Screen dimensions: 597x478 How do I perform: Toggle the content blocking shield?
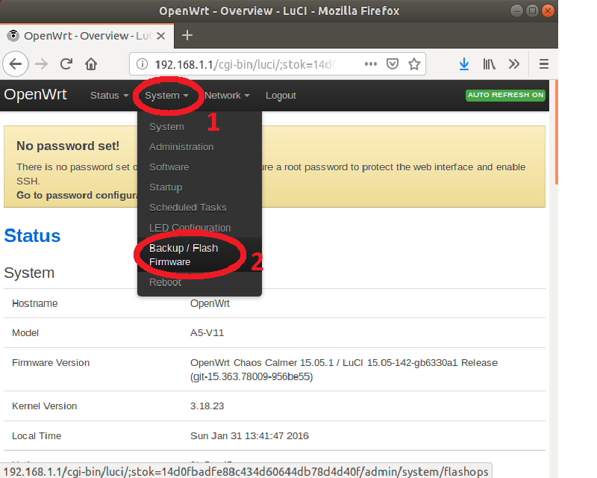[393, 64]
